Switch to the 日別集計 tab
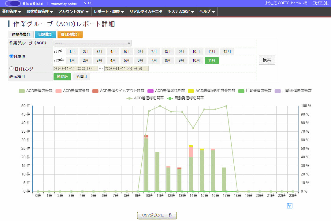 pos(45,35)
